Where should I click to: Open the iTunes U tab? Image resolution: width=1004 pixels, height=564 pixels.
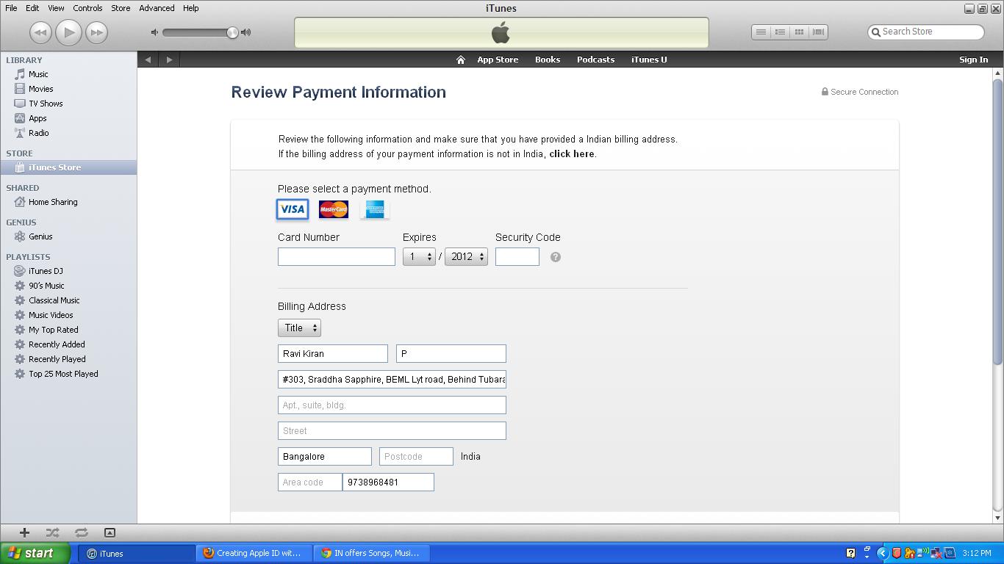coord(649,59)
